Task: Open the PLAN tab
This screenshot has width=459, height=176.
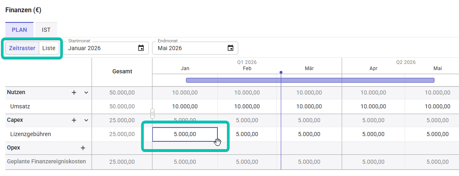Action: (19, 30)
